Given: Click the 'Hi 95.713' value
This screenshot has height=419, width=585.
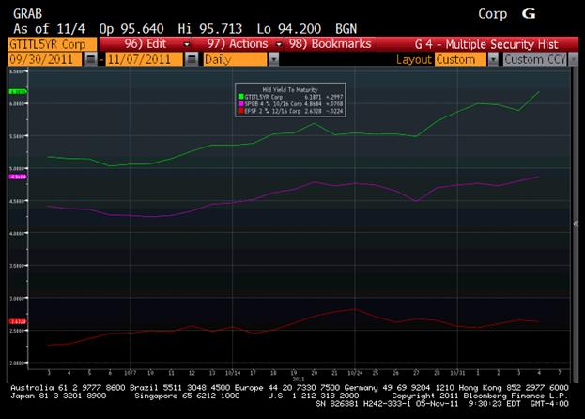Looking at the screenshot, I should pos(210,29).
